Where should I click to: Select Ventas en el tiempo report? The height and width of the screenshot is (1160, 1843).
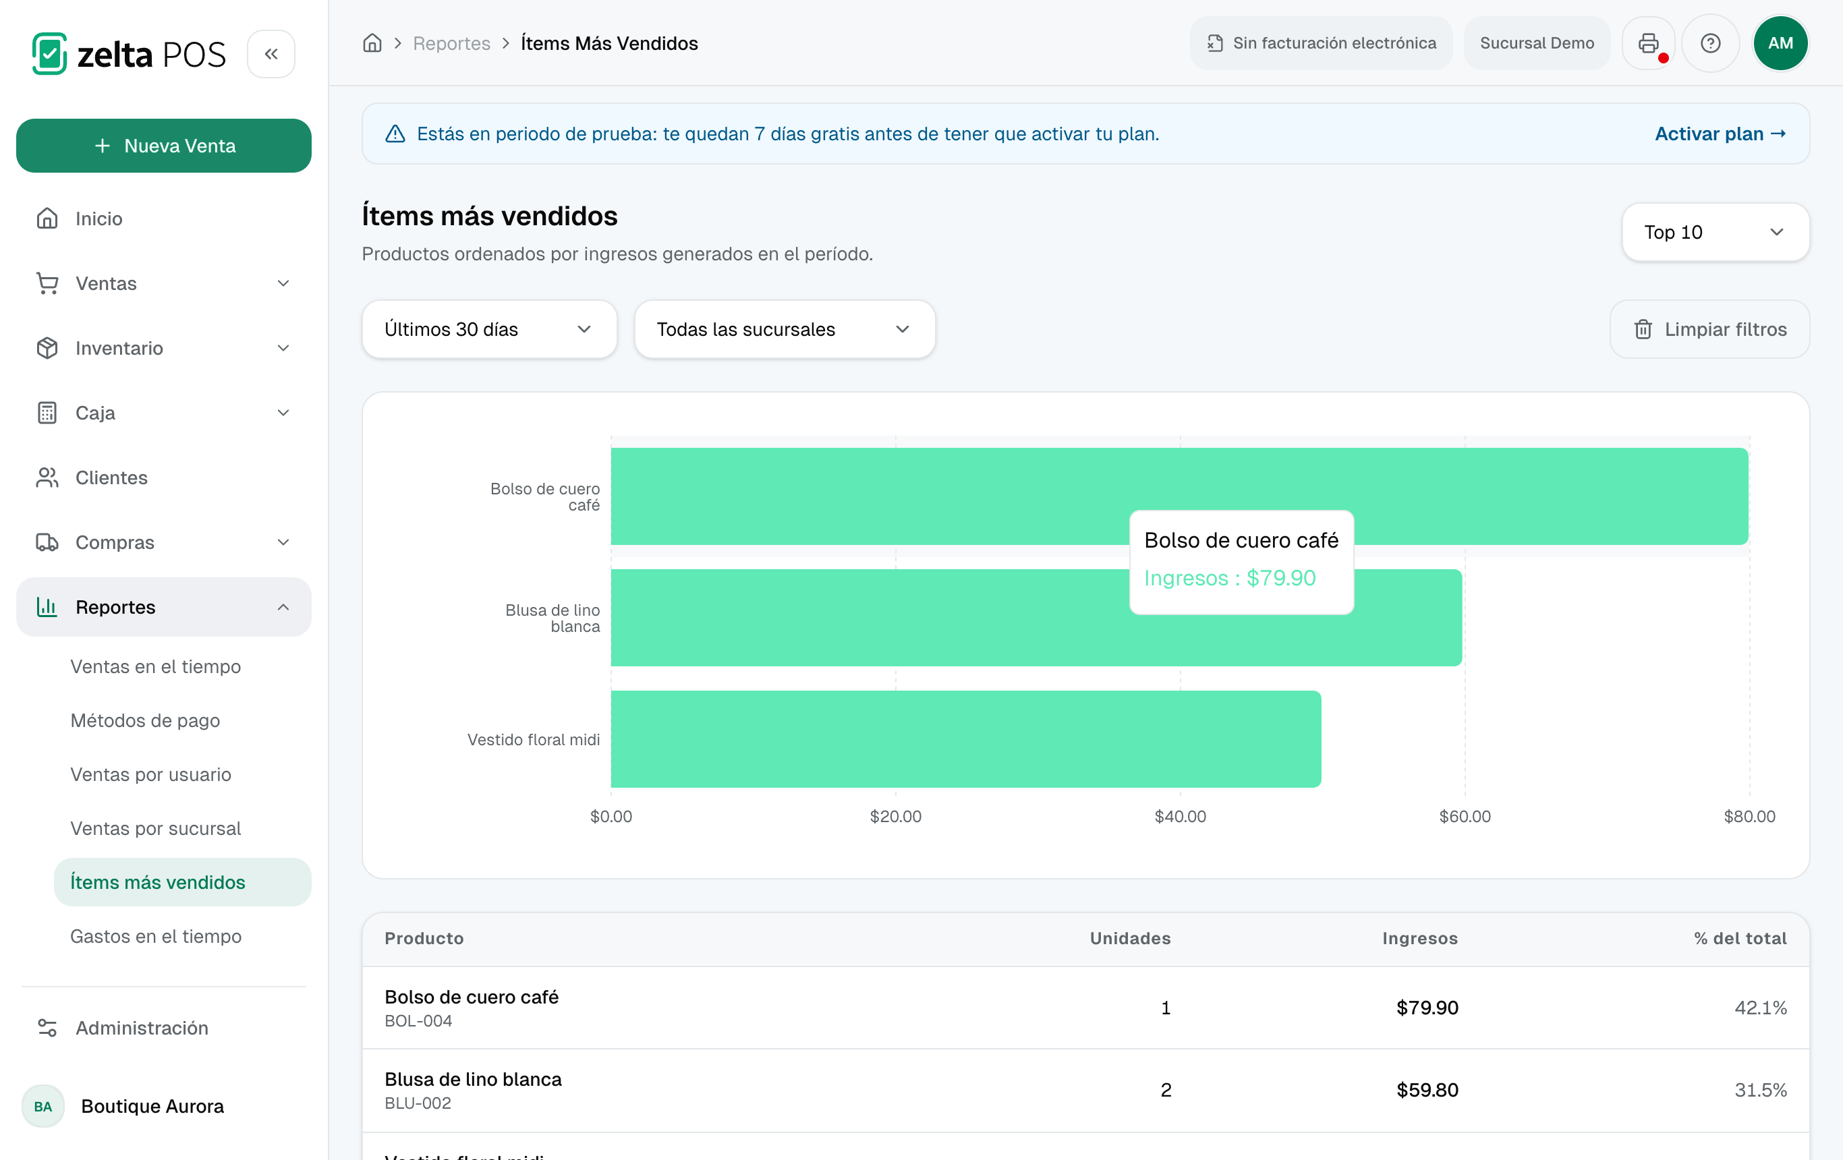[x=155, y=666]
